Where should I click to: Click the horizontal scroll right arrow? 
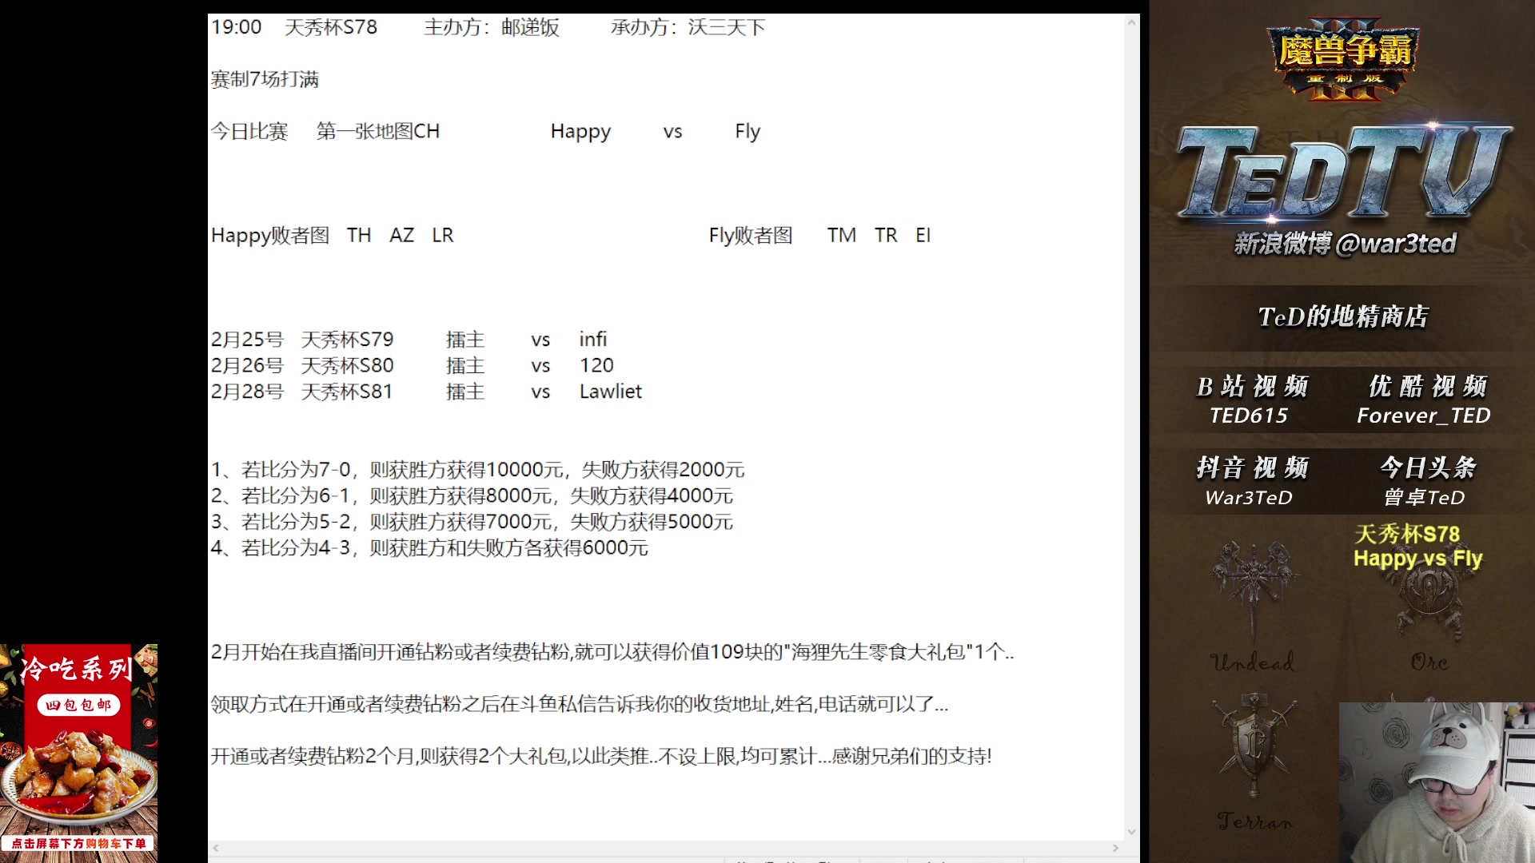1118,848
